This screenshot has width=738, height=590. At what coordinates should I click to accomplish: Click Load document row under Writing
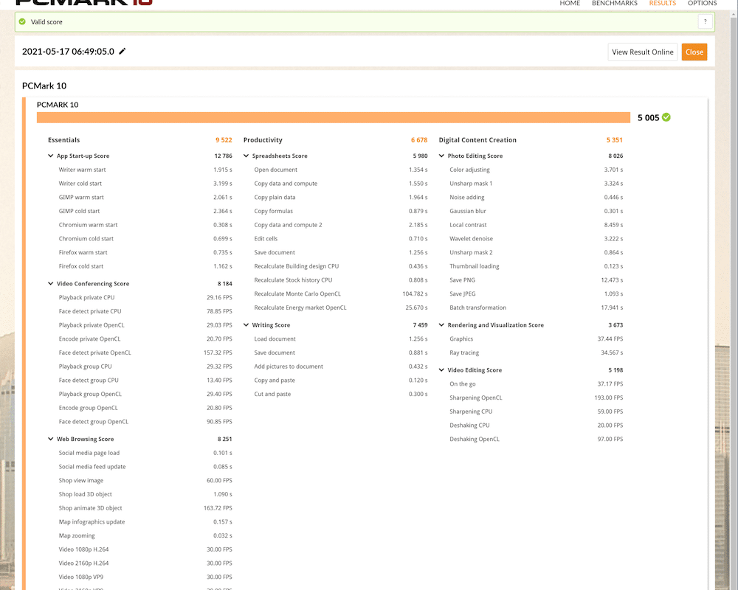341,339
